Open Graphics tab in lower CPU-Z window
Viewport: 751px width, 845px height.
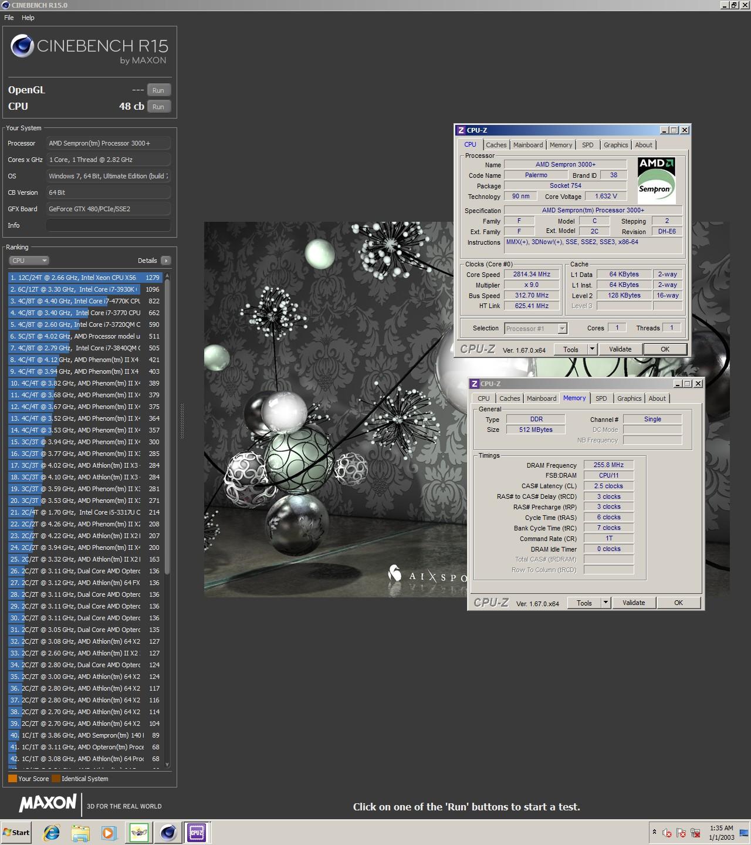point(630,398)
